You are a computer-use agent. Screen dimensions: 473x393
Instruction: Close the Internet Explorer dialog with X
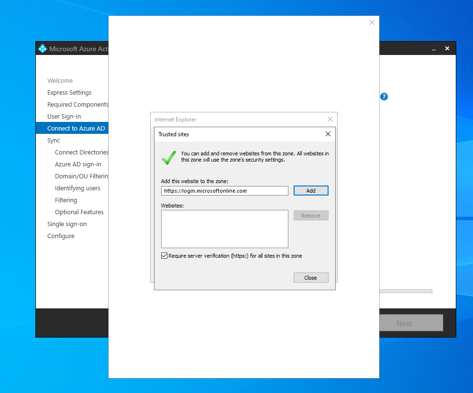pyautogui.click(x=330, y=119)
